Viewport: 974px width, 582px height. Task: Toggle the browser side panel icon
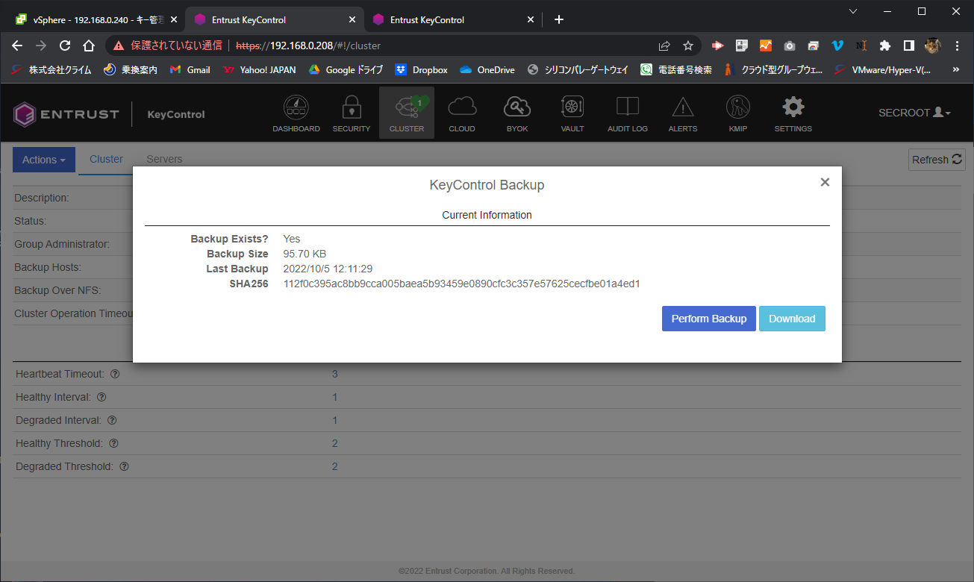(909, 46)
